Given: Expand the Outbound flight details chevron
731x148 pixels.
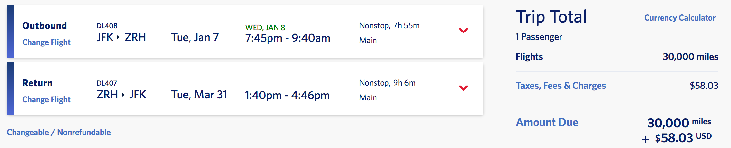Looking at the screenshot, I should 463,31.
